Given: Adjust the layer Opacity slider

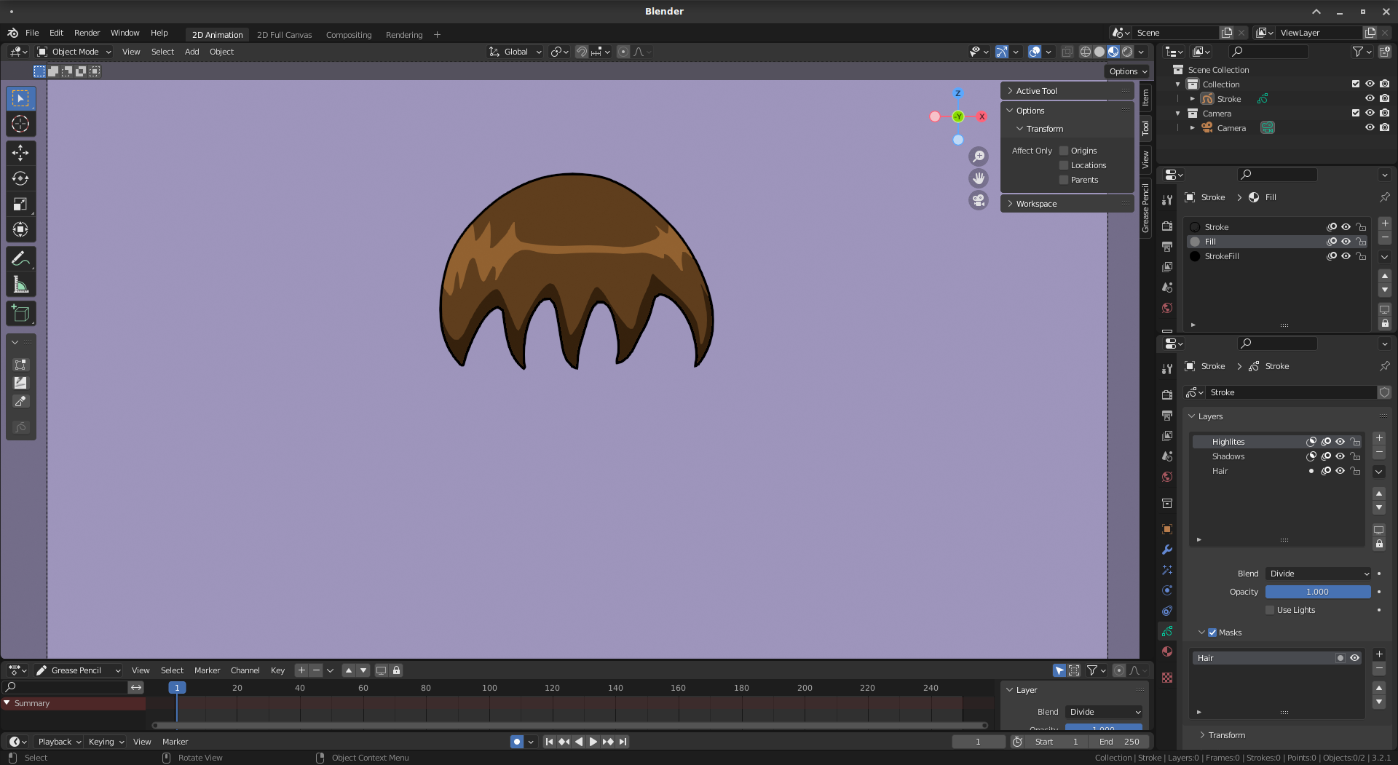Looking at the screenshot, I should pos(1318,592).
